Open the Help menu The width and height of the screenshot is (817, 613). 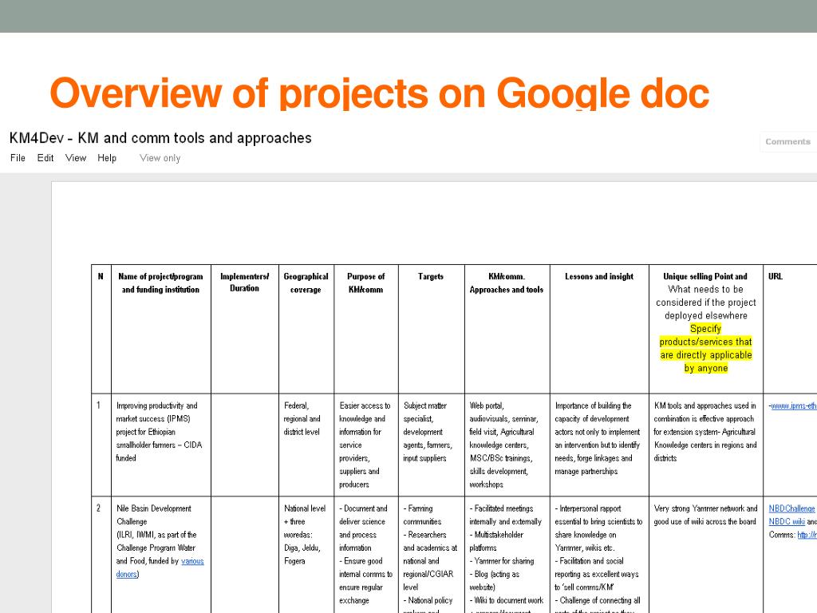[107, 158]
